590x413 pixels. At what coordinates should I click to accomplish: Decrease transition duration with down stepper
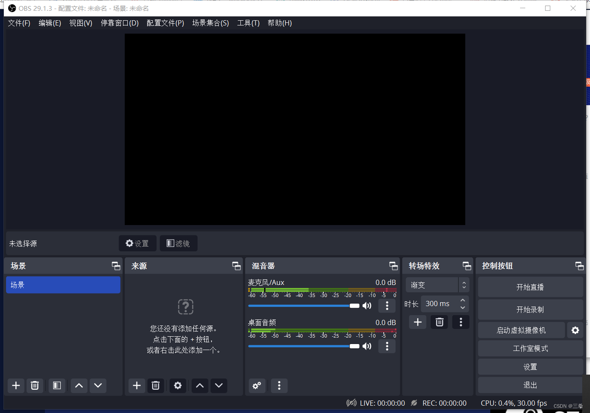[463, 307]
